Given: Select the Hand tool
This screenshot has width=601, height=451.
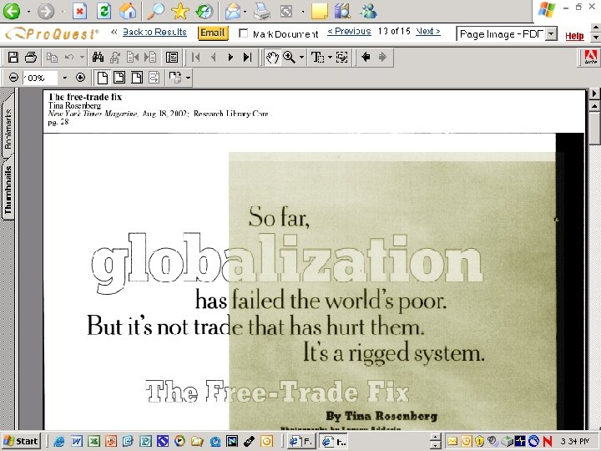Looking at the screenshot, I should point(272,57).
